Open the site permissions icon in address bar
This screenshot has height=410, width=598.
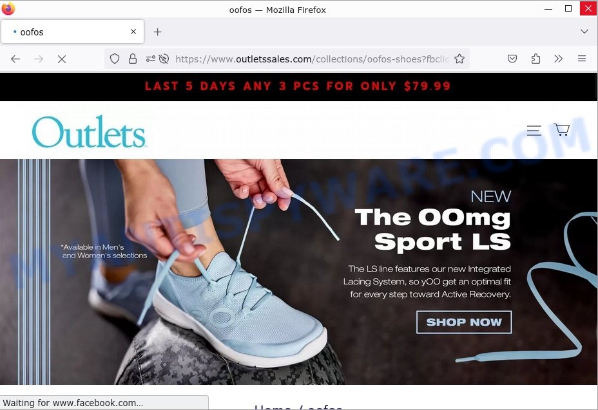pos(151,59)
